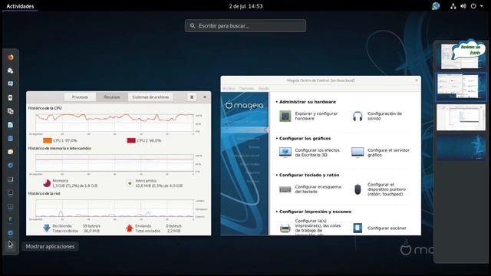
Task: Click the red upward Sending arrow icon
Action: pyautogui.click(x=130, y=228)
